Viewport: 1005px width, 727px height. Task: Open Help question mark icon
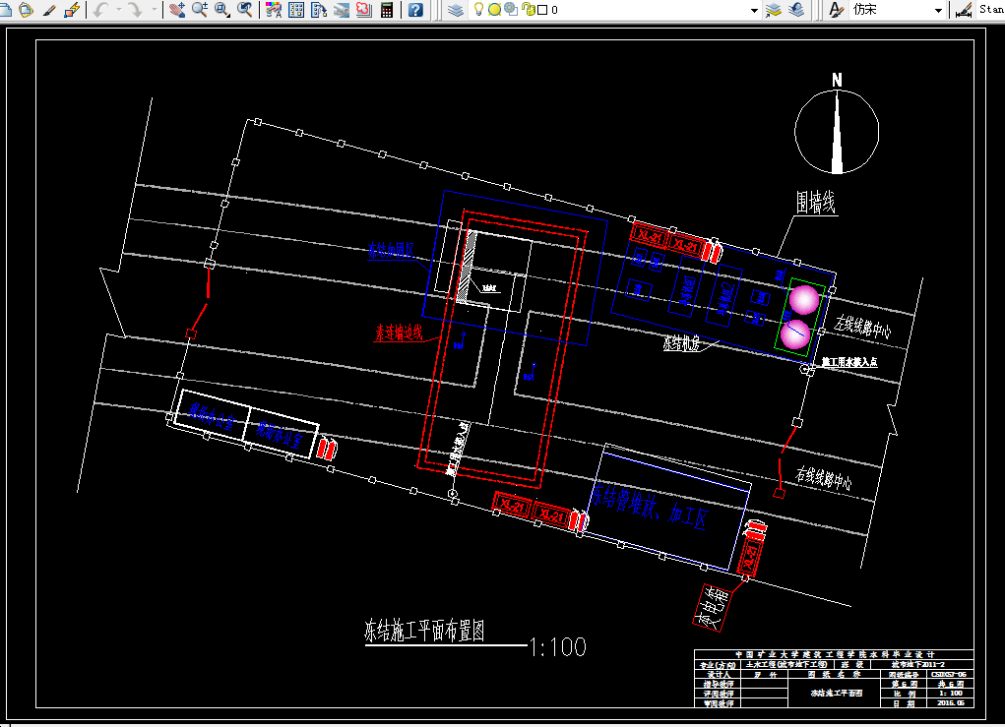[x=415, y=10]
